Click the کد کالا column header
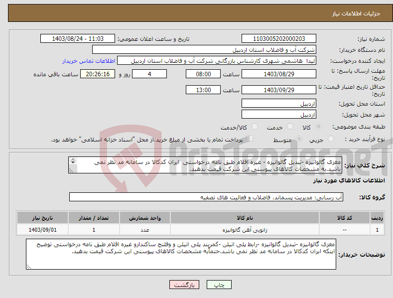Image resolution: width=393 pixels, height=298 pixels. click(345, 218)
